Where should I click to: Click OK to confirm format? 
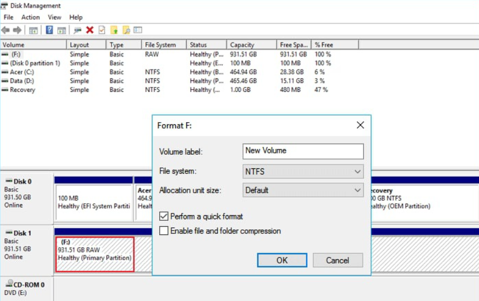tap(282, 260)
